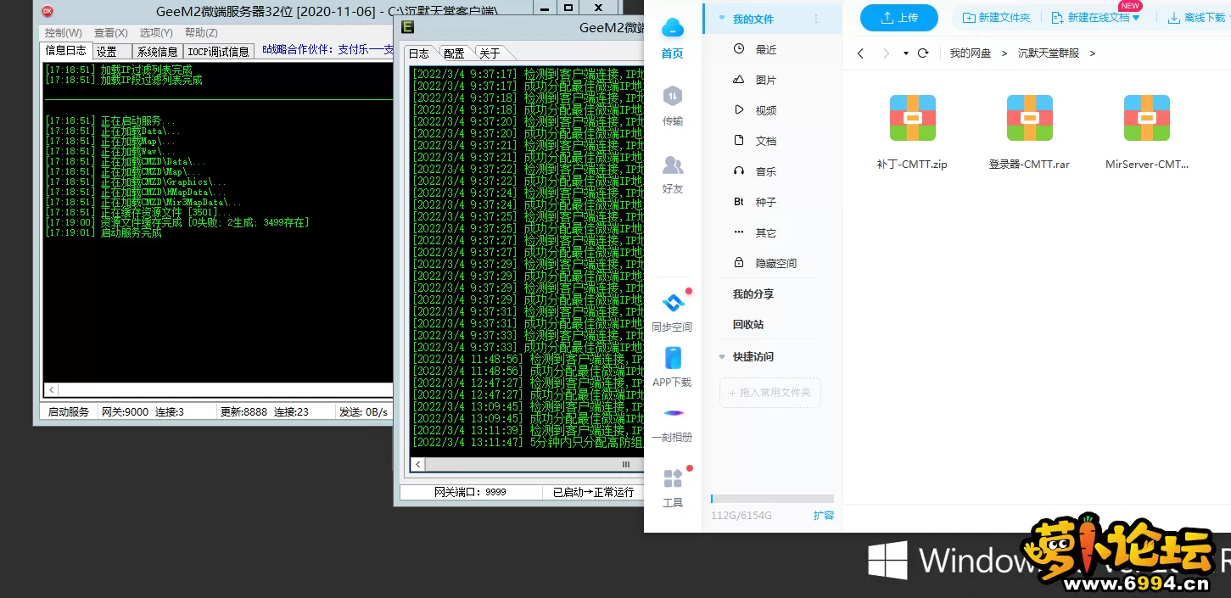Click 网关:9000 status entry
Screen dimensions: 1231x598
pyautogui.click(x=125, y=412)
